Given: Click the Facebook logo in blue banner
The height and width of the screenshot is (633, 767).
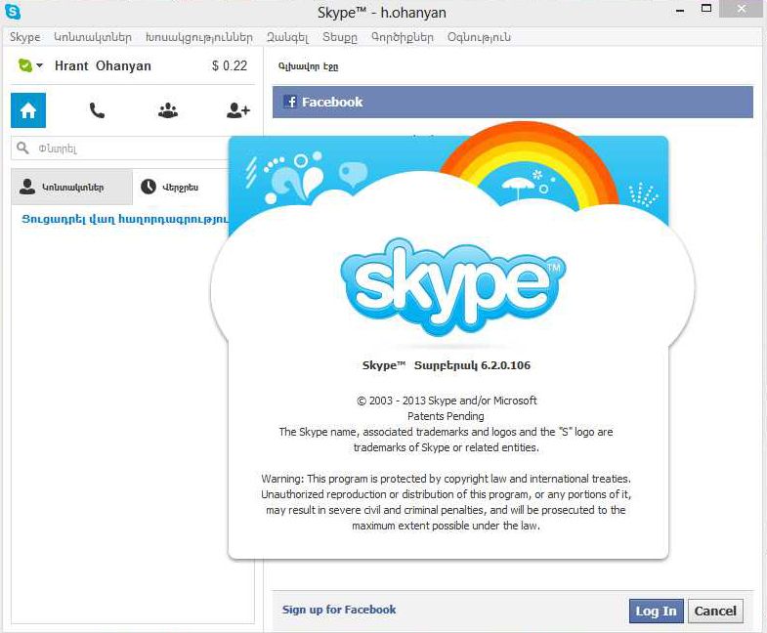Looking at the screenshot, I should tap(290, 102).
